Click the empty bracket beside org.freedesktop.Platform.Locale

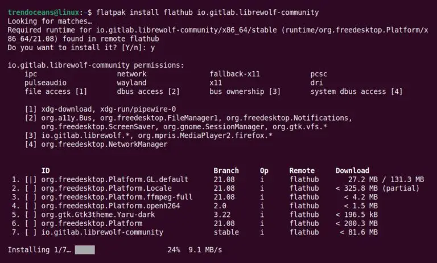[x=31, y=188]
